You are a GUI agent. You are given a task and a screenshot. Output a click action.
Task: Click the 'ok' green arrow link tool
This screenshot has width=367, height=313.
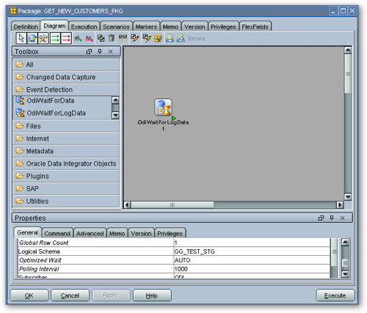point(78,38)
